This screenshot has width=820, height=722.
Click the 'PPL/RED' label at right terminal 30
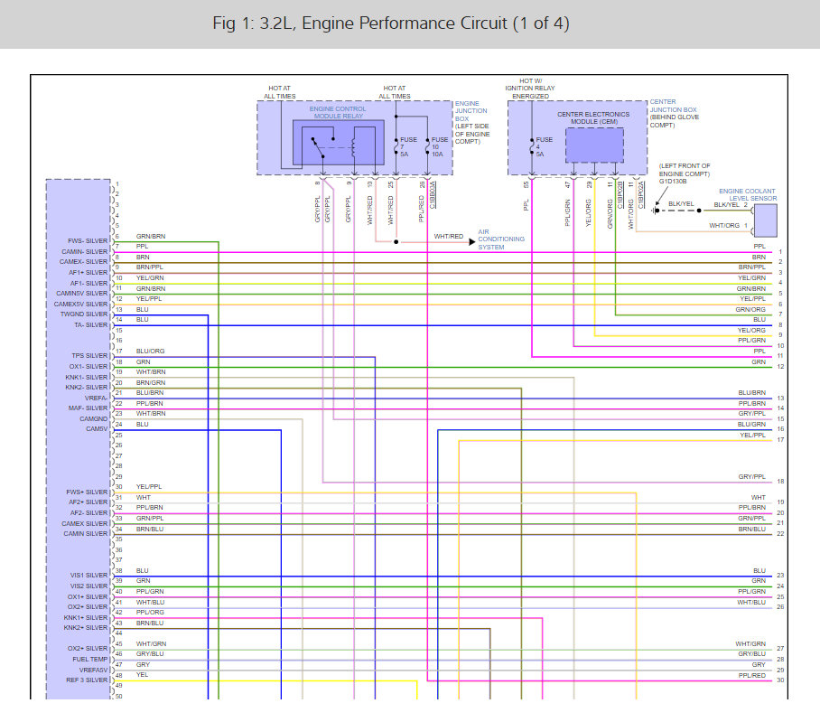[x=752, y=675]
